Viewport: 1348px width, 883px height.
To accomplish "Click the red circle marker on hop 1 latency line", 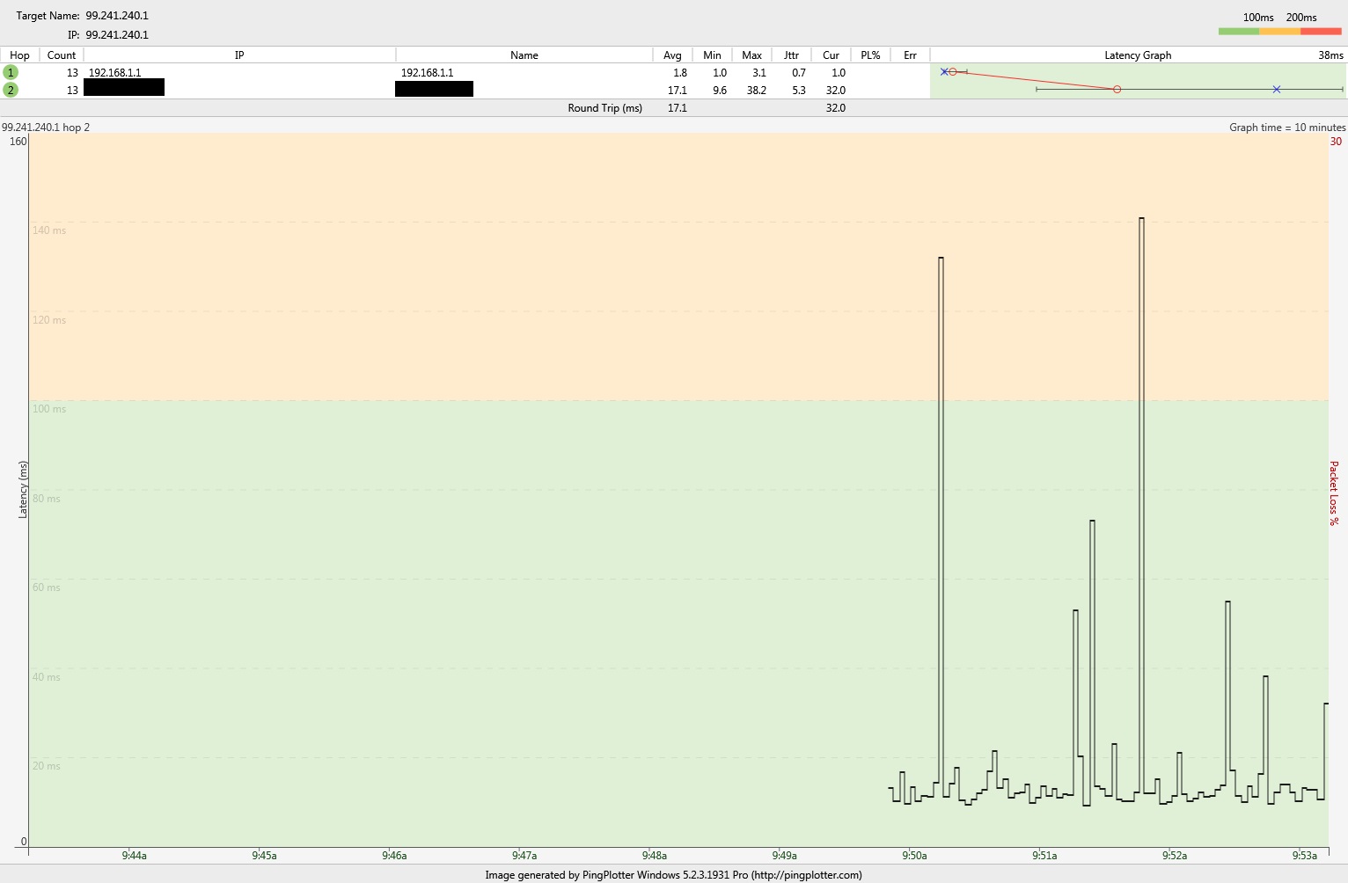I will click(x=953, y=72).
